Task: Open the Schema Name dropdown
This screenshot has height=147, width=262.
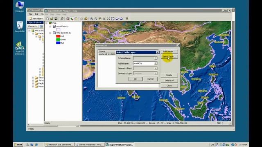Action: click(156, 58)
